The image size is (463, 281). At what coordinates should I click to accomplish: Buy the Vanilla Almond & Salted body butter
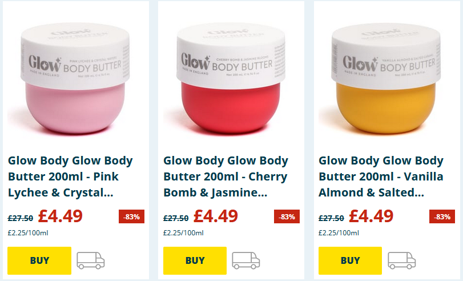[350, 260]
